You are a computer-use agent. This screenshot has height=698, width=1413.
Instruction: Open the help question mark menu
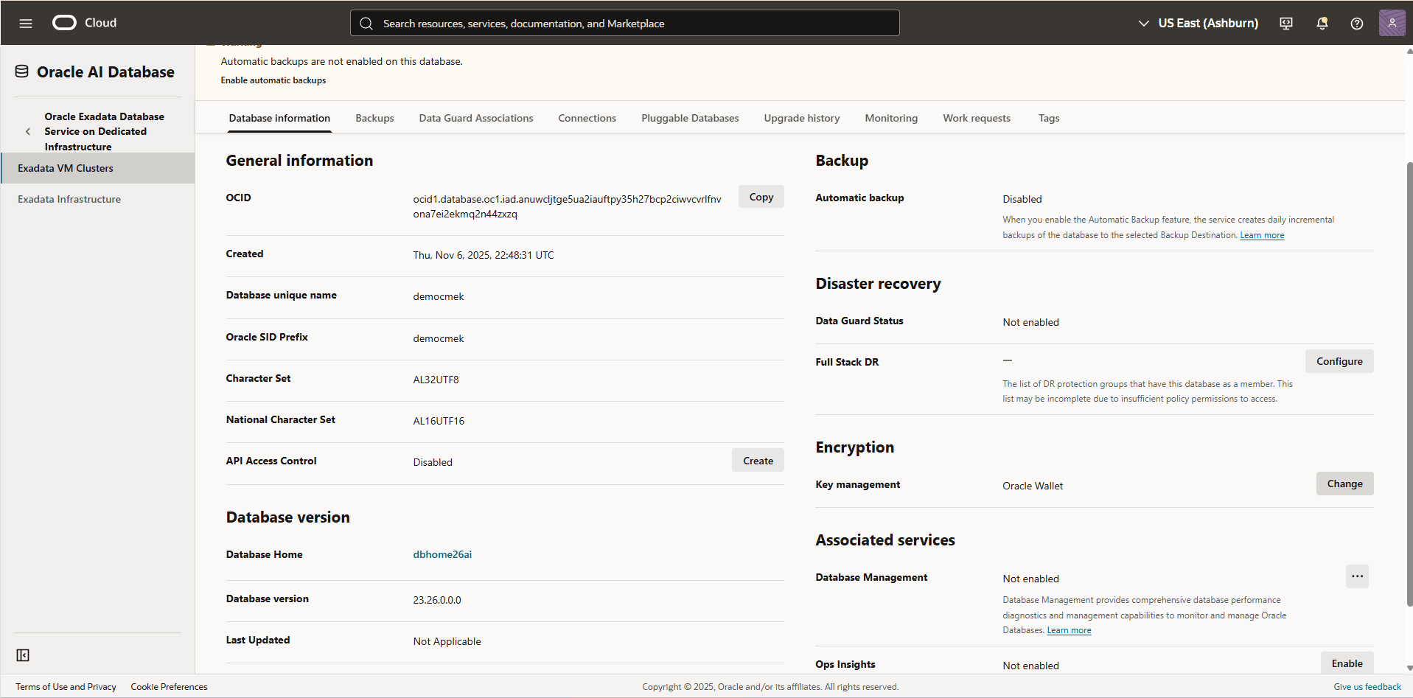tap(1356, 23)
